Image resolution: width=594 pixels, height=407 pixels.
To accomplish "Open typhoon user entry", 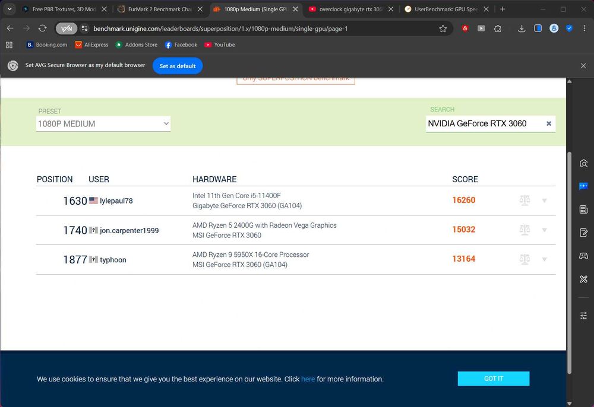I will (x=113, y=260).
